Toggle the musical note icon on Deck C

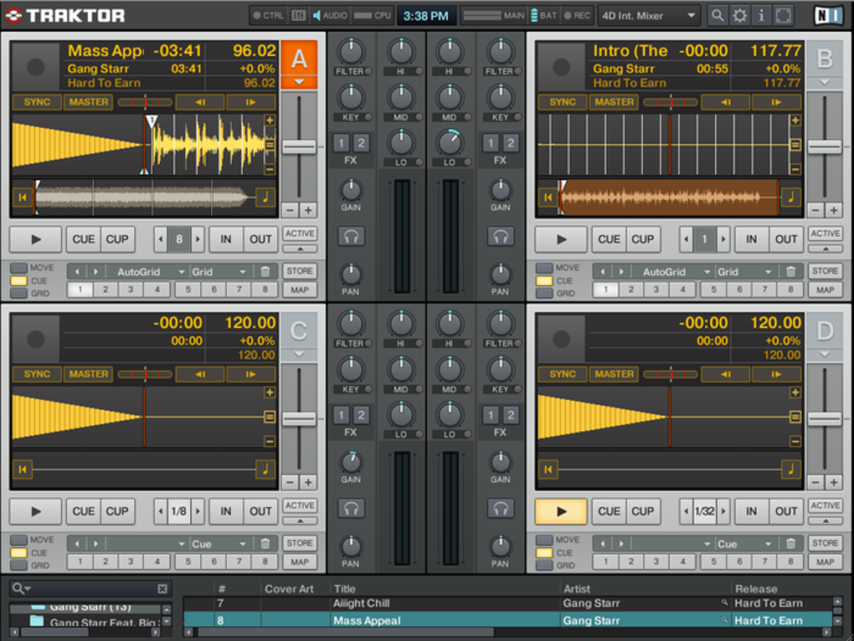coord(265,469)
